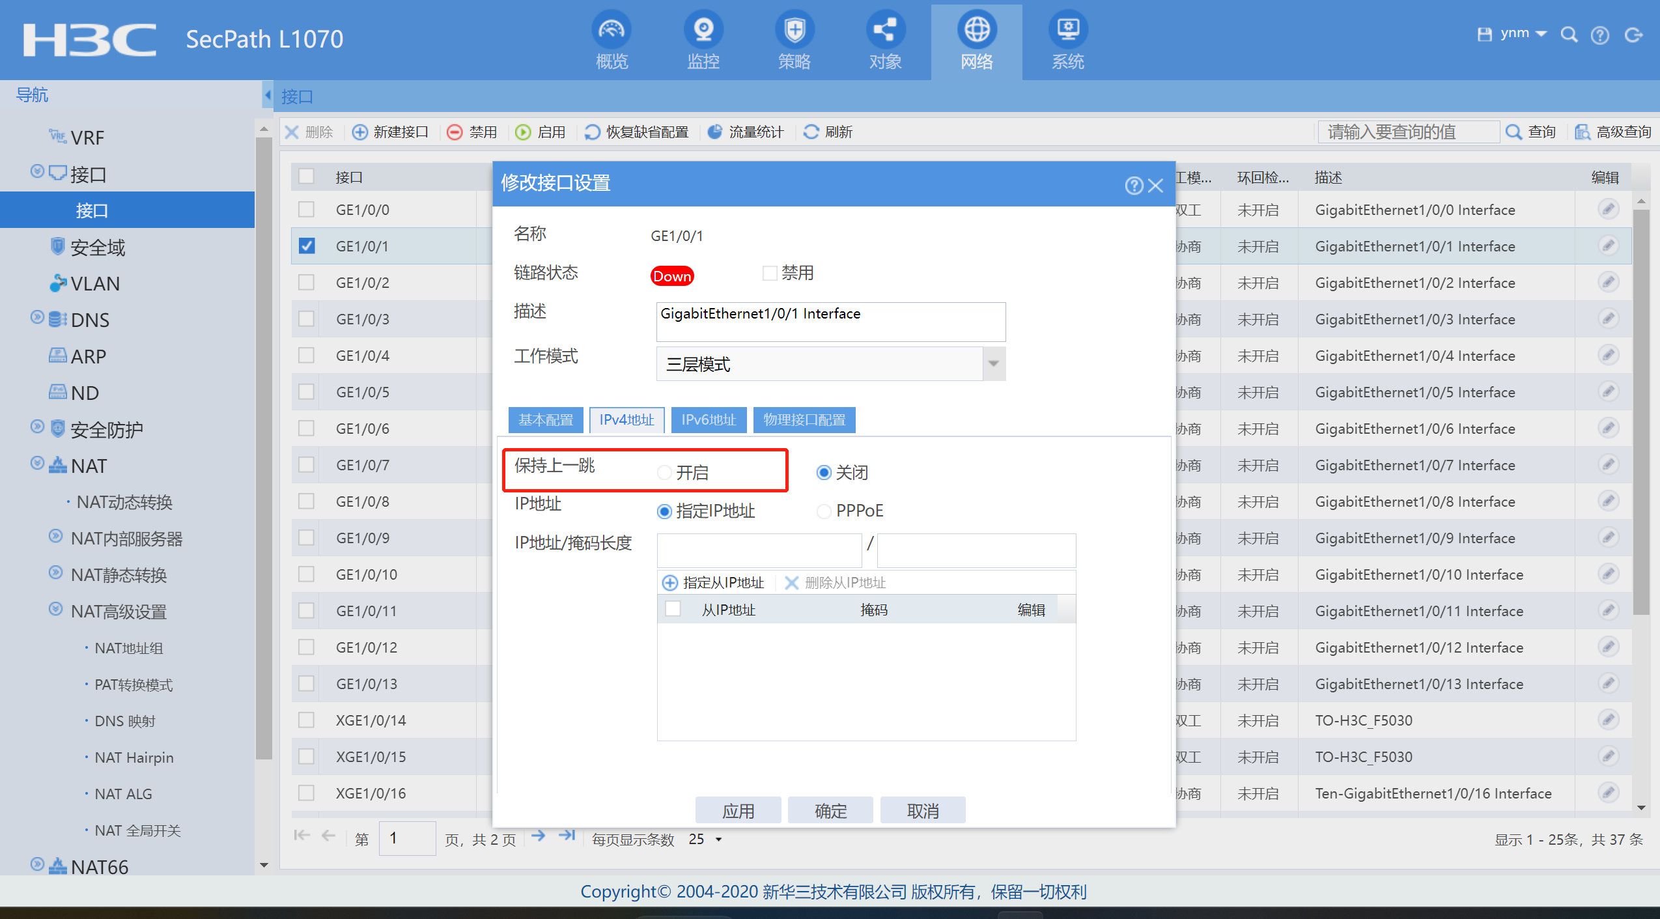Choose the PPPoE radio option

click(x=824, y=511)
